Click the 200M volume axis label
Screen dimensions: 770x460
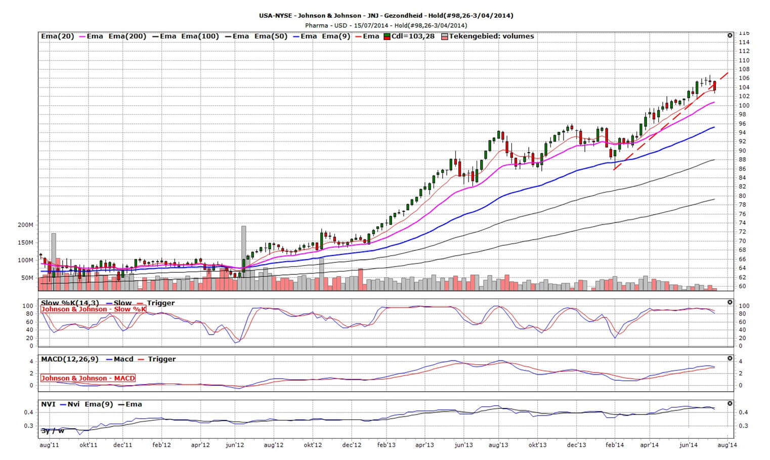click(25, 225)
